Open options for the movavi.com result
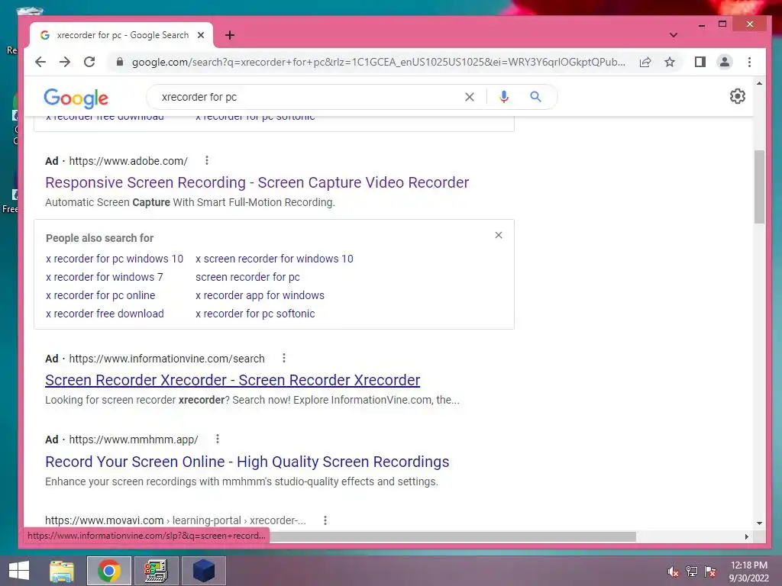 (x=325, y=520)
